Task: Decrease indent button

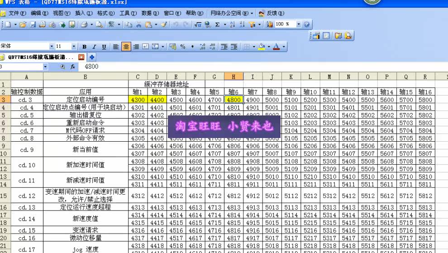Action: [x=224, y=47]
